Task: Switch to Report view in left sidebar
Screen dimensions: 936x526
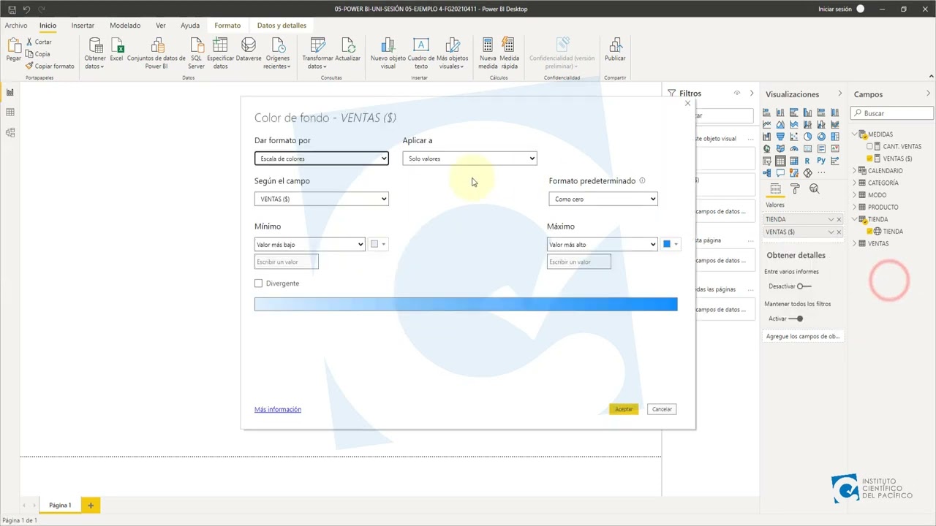Action: (10, 92)
